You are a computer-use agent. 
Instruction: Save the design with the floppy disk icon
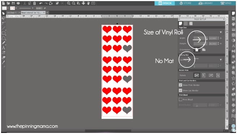pyautogui.click(x=13, y=3)
